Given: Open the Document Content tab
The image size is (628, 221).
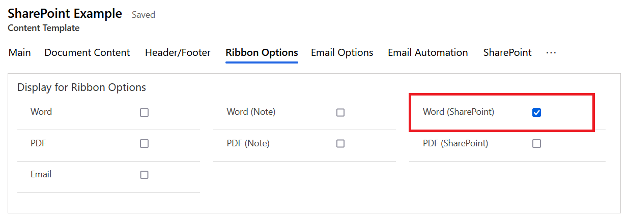Looking at the screenshot, I should (x=87, y=53).
